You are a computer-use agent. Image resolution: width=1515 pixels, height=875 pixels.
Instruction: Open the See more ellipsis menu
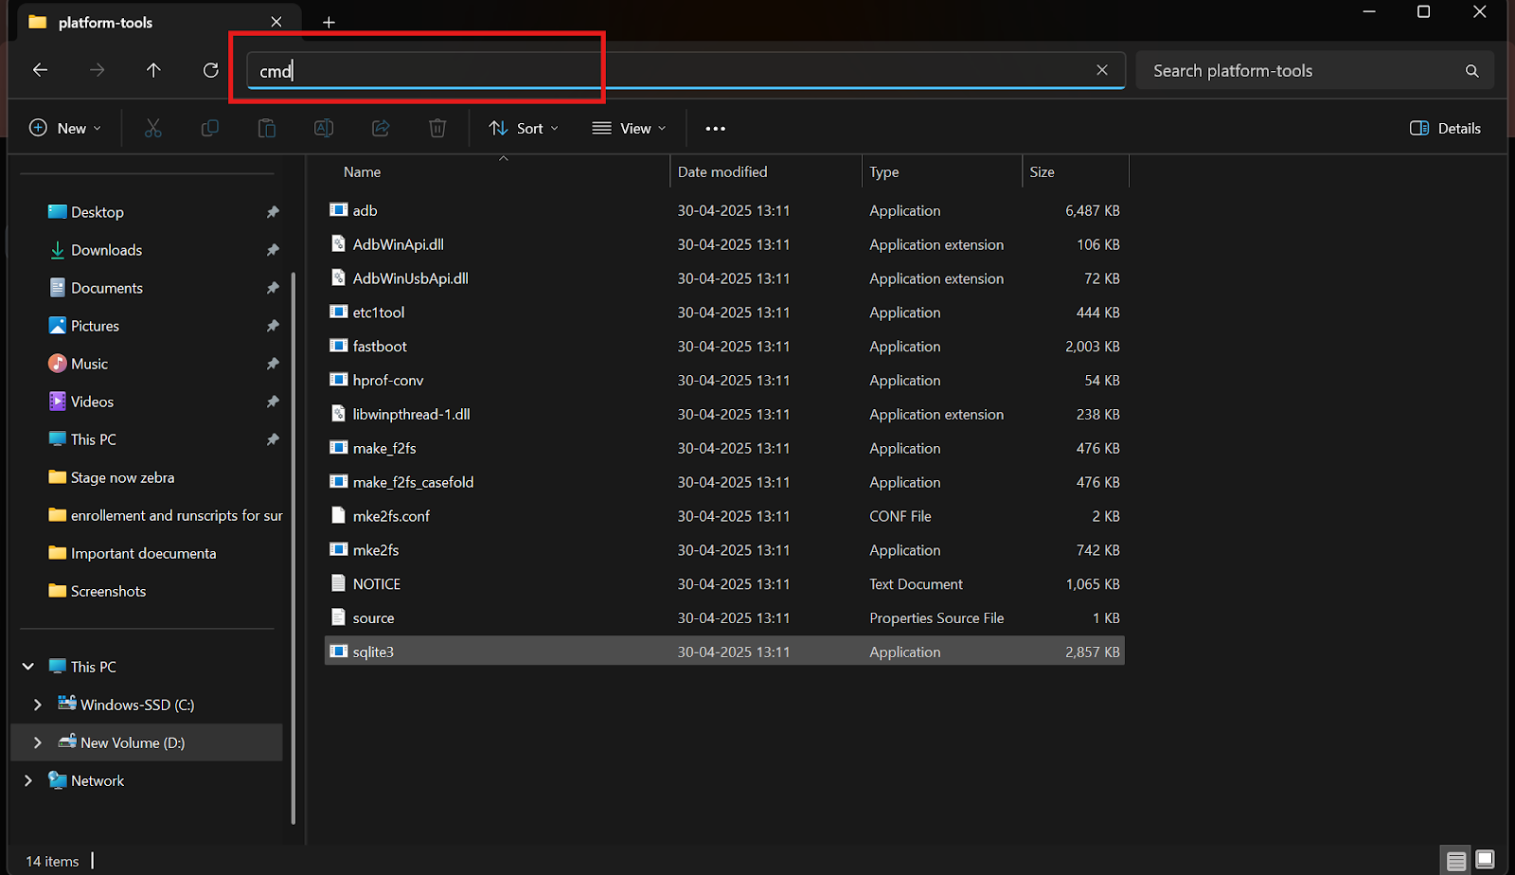click(715, 129)
